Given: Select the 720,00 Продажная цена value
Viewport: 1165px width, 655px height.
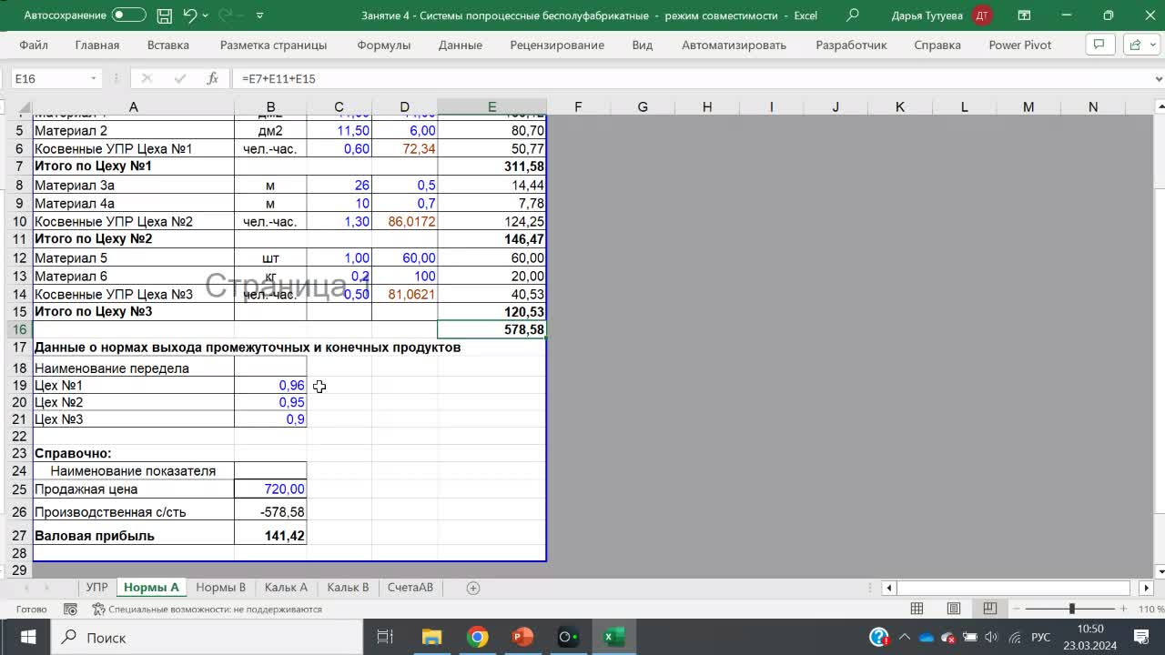Looking at the screenshot, I should (x=270, y=489).
